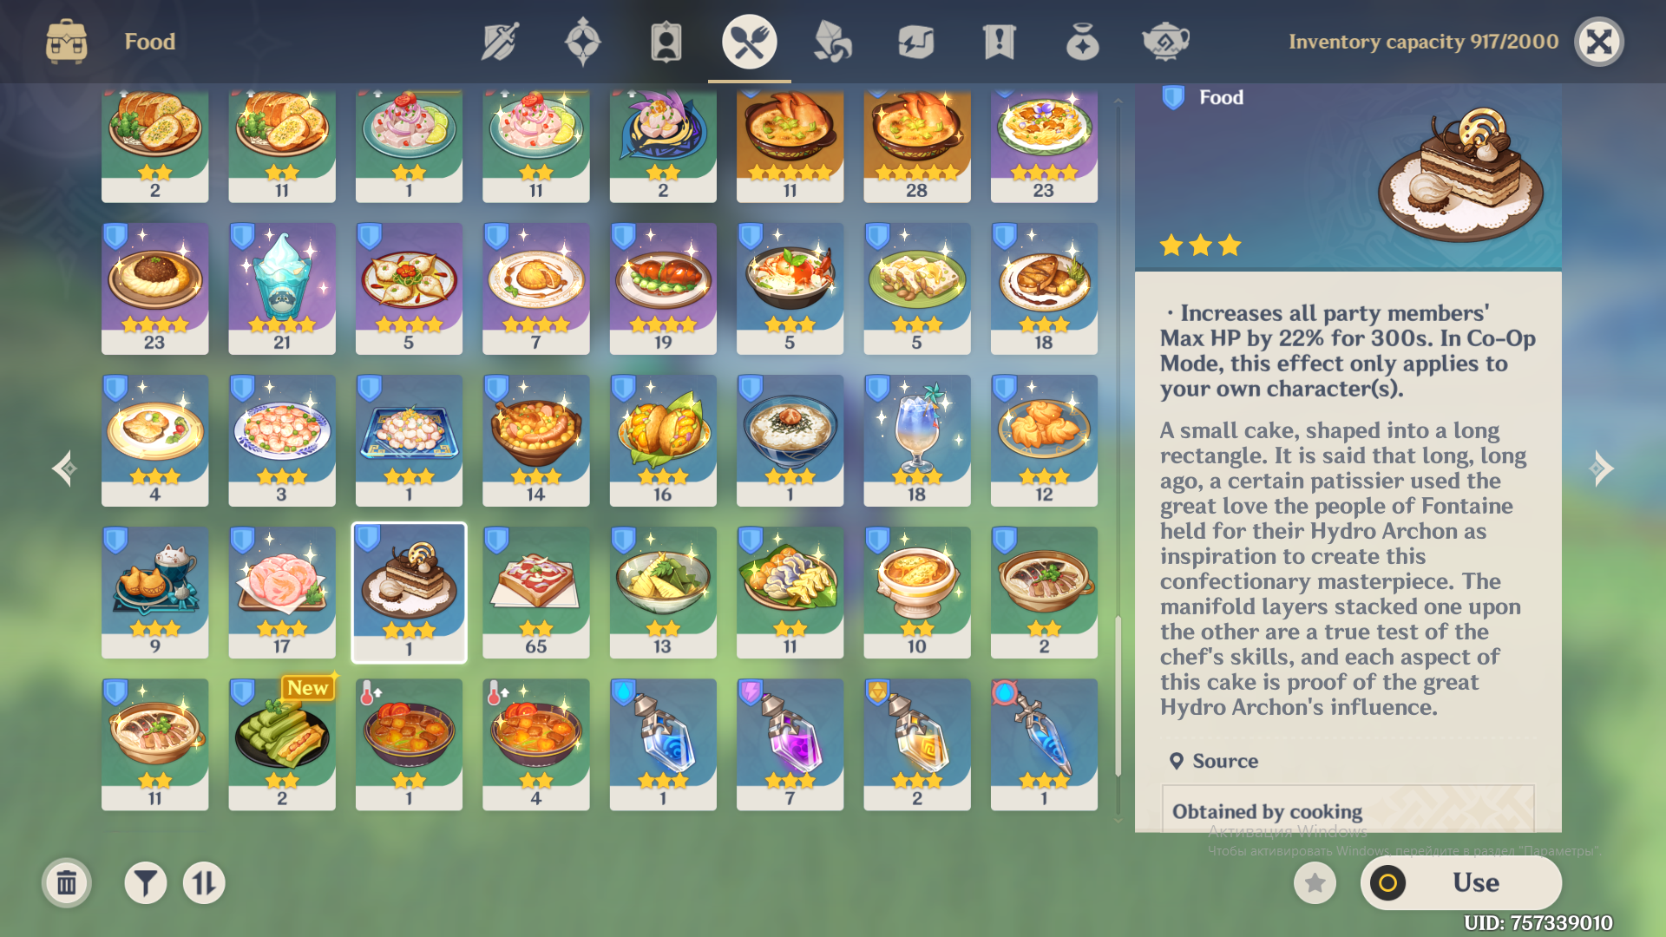Open the Precious Items pouch tab
The image size is (1666, 937).
click(1082, 42)
